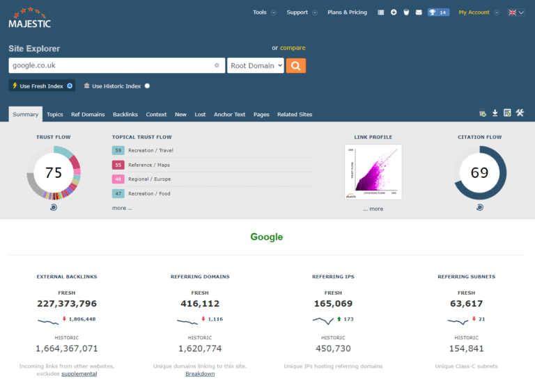Viewport: 535px width, 381px height.
Task: Click the Majestic logo
Action: point(30,17)
